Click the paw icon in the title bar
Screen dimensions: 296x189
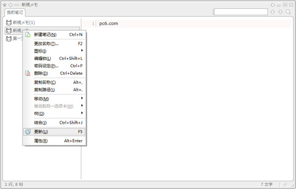coord(5,5)
